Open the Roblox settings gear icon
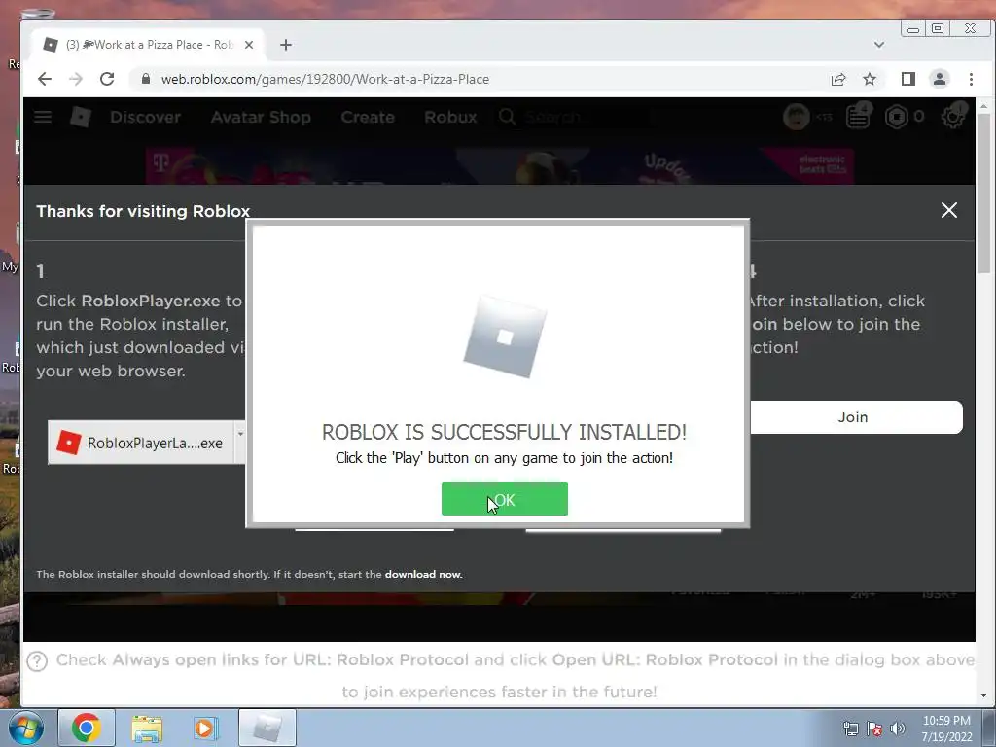996x747 pixels. 953,117
